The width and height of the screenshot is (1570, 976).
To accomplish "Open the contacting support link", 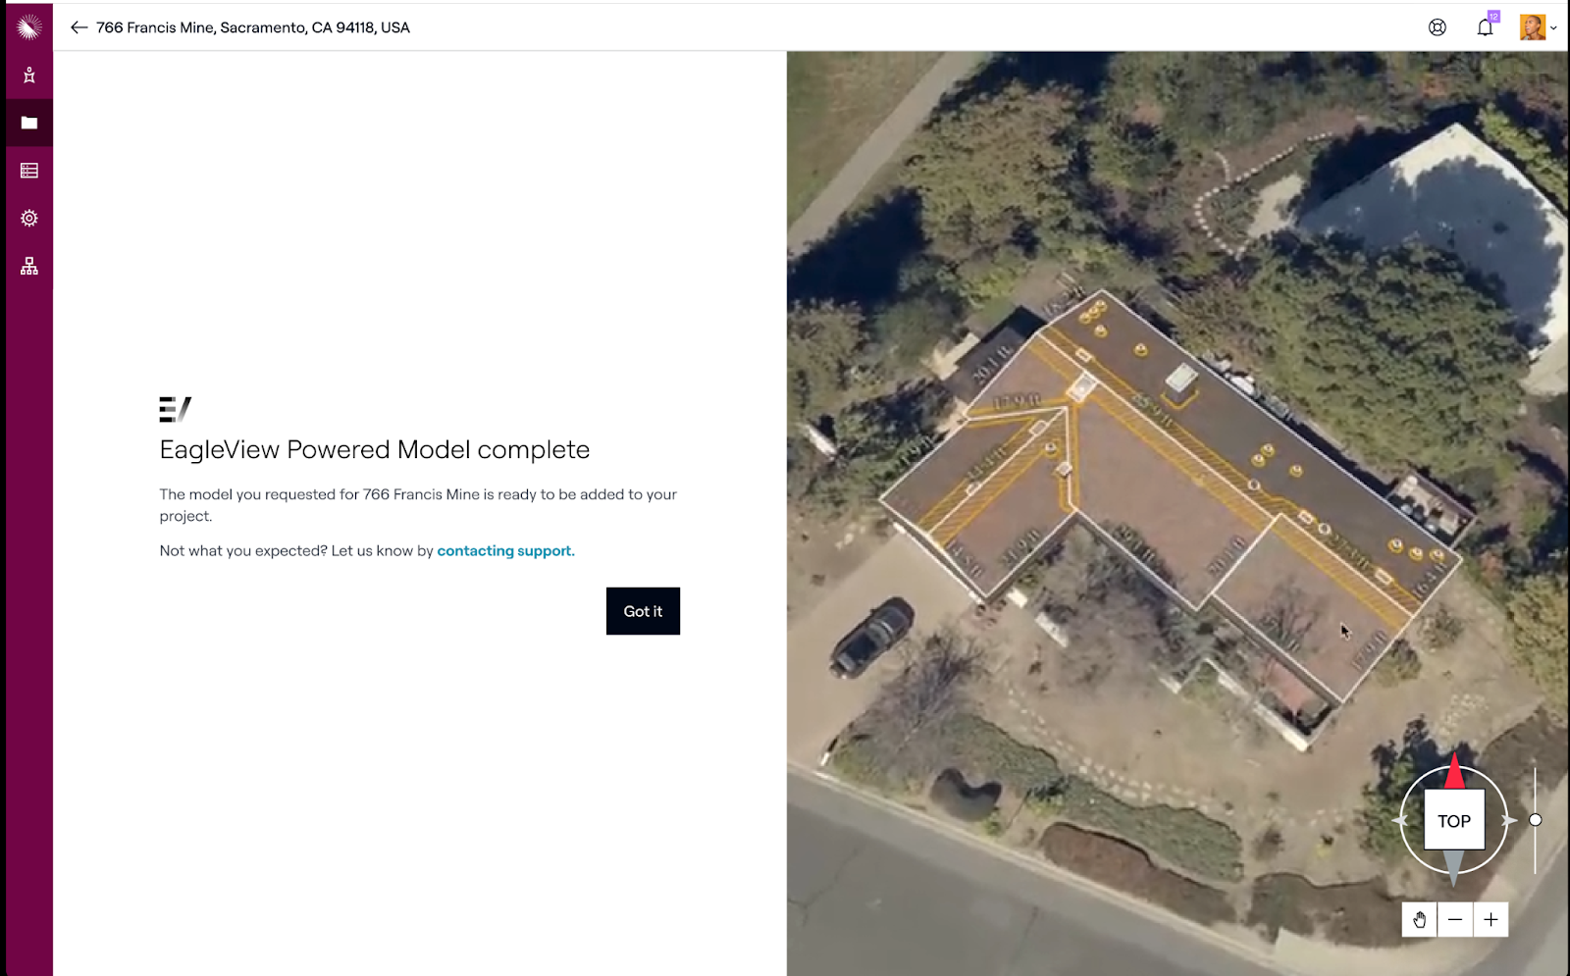I will click(x=505, y=551).
